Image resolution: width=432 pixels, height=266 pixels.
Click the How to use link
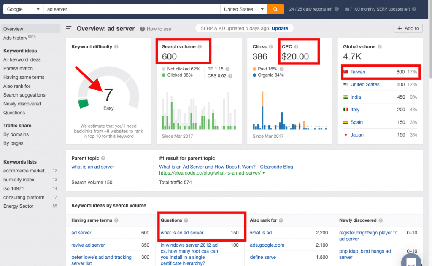[159, 29]
